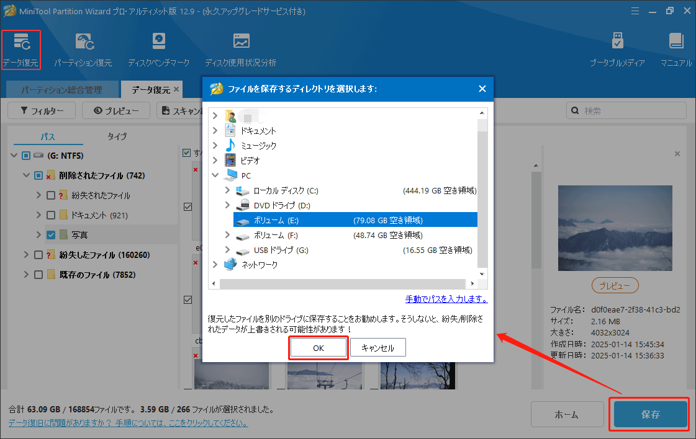Screen dimensions: 696x439
Task: Click the フィルター funnel button
Action: pos(42,111)
